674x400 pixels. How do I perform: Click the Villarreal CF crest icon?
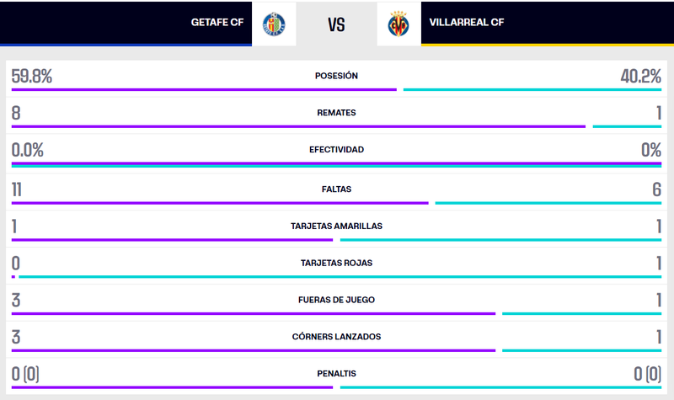pyautogui.click(x=399, y=24)
